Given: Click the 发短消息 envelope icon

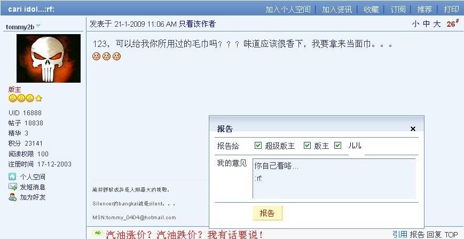Looking at the screenshot, I should [x=12, y=187].
